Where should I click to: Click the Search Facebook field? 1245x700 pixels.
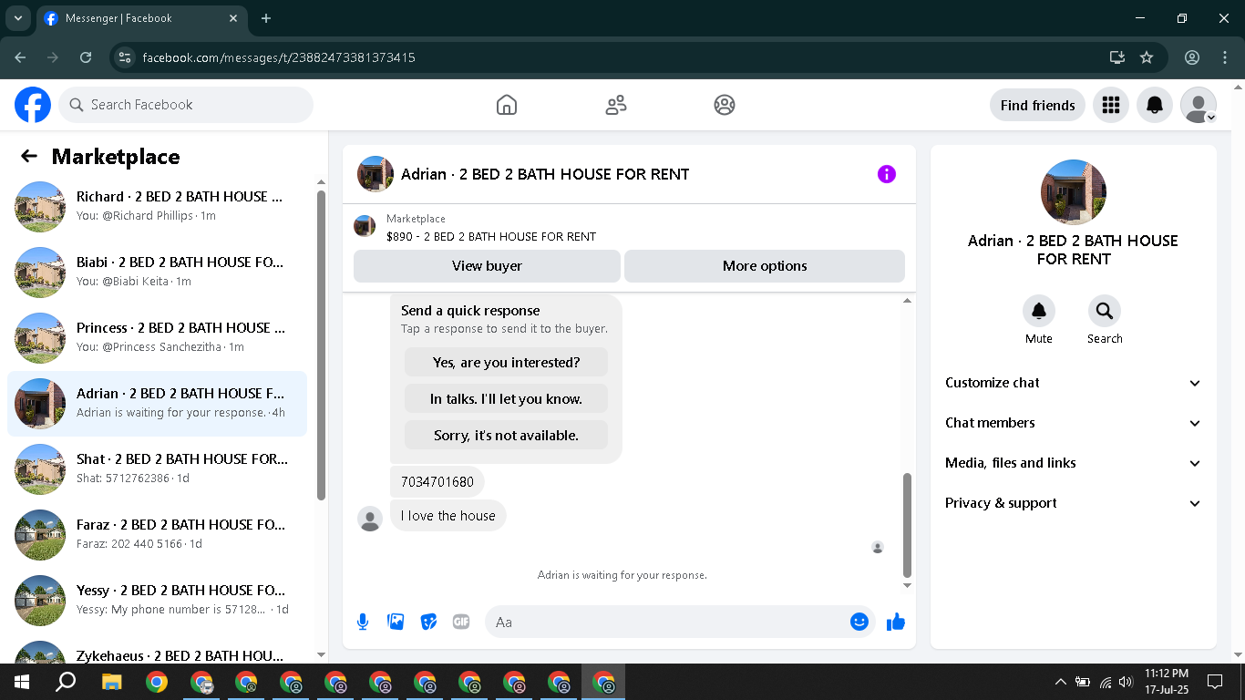tap(186, 105)
